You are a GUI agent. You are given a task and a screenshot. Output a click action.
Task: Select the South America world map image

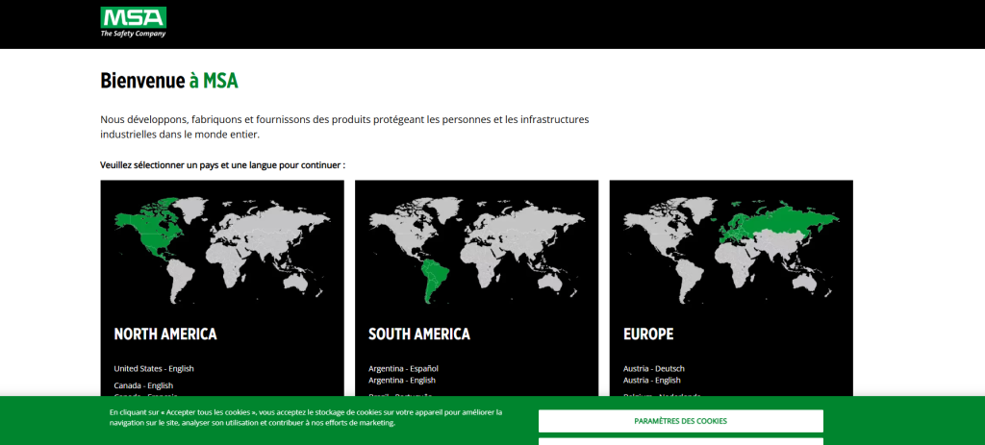(x=476, y=246)
